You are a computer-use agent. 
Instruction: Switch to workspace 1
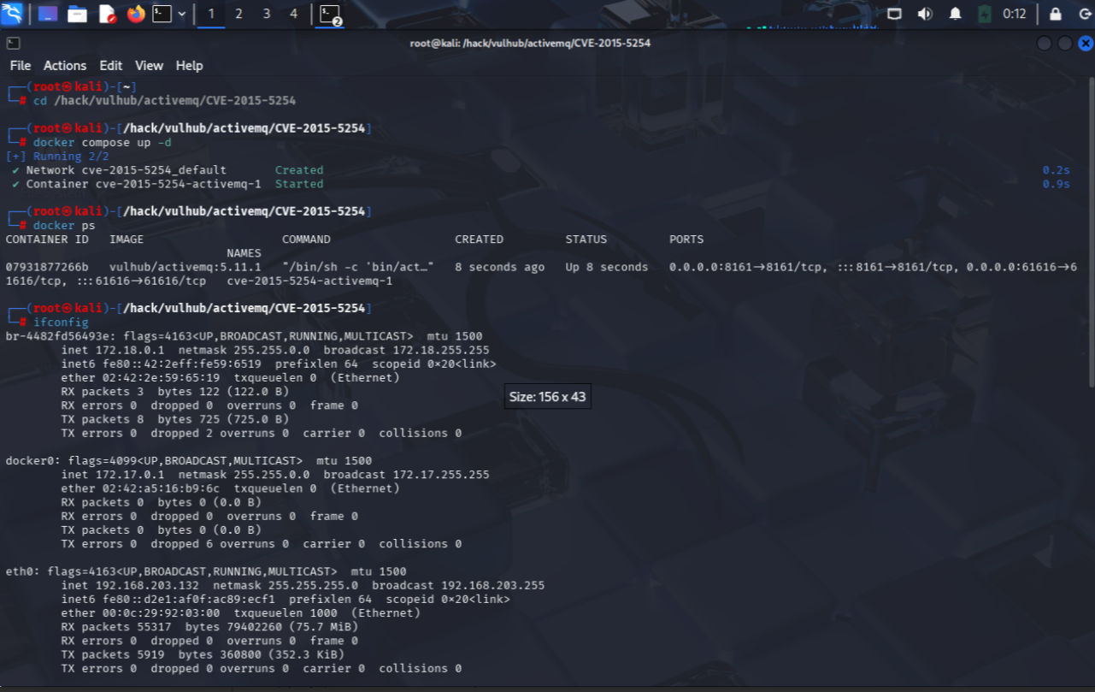point(211,14)
